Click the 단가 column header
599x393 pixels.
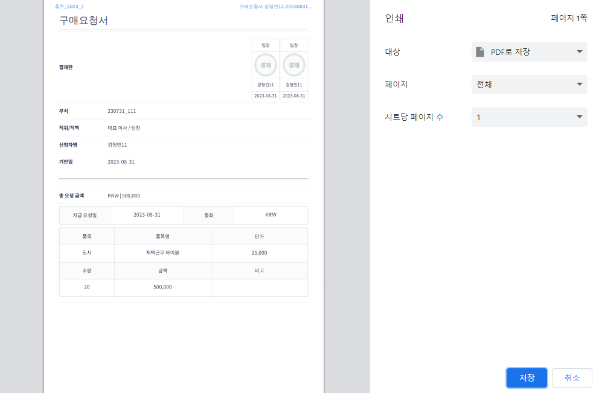260,237
